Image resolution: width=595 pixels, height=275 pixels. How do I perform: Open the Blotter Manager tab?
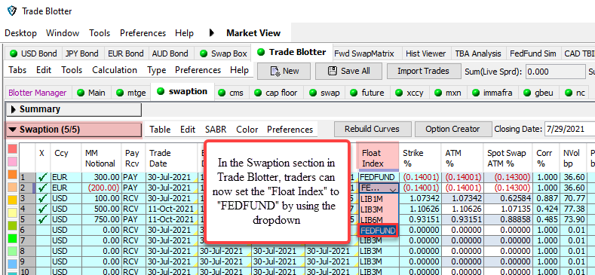coord(37,93)
